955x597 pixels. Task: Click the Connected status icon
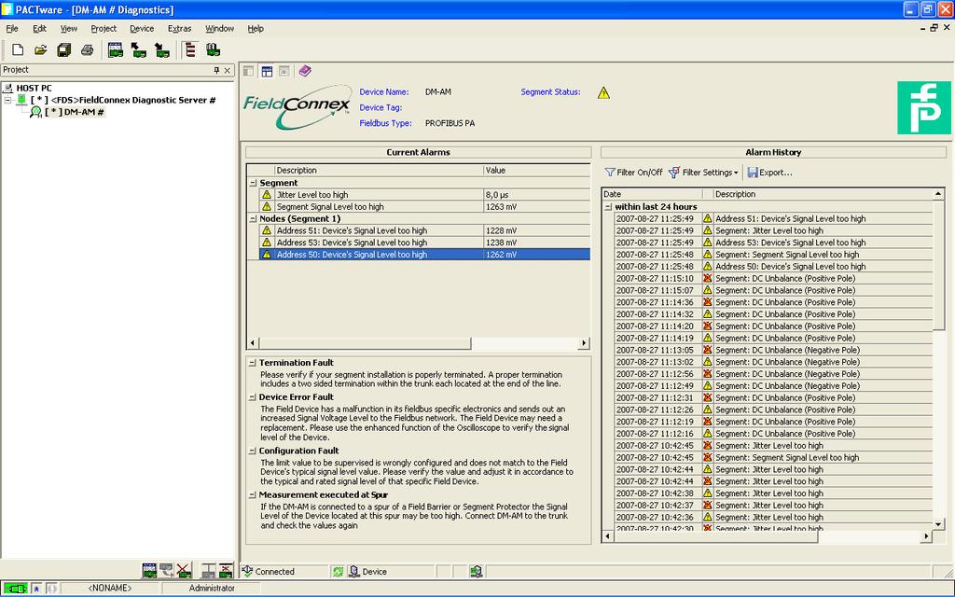coord(247,571)
